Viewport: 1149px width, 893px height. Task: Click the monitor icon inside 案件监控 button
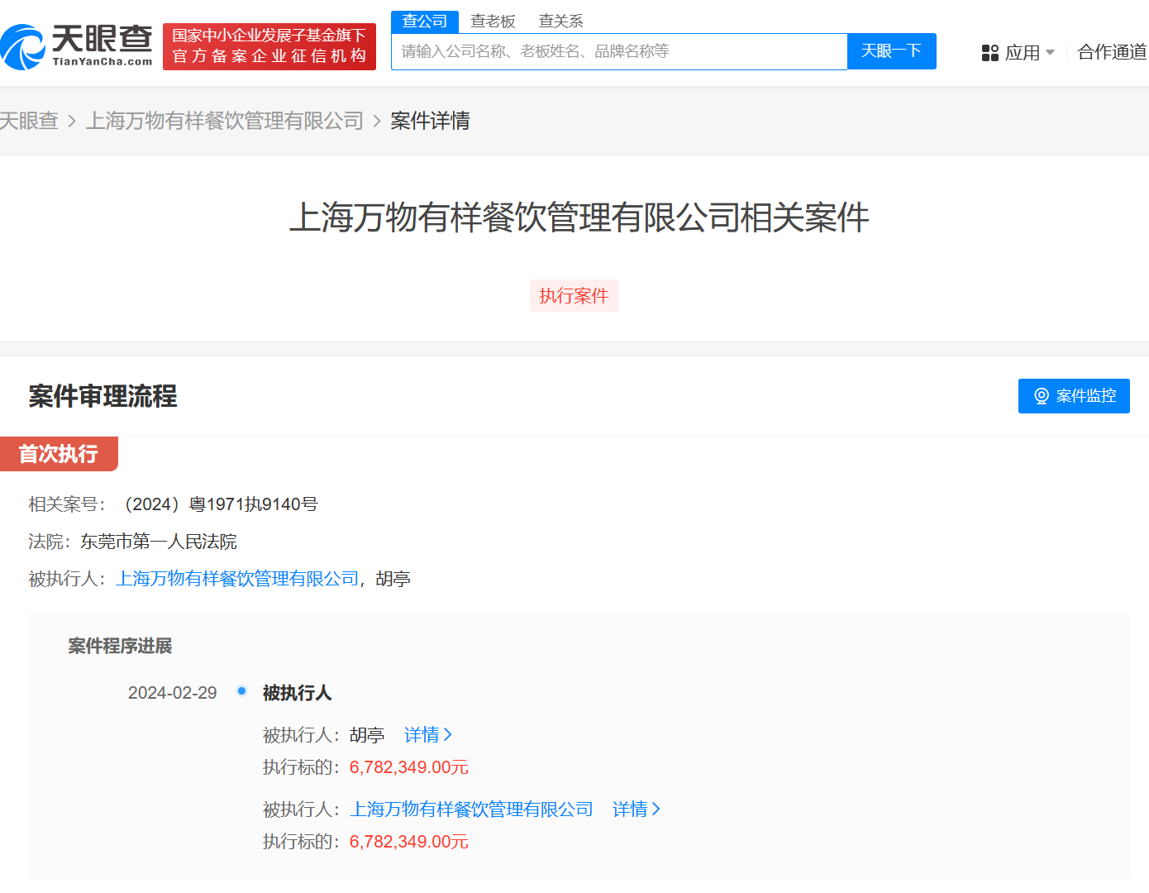(1041, 396)
